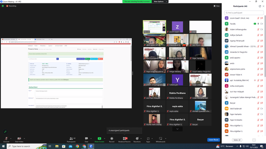
Task: Open the notification center icon
Action: [x=262, y=146]
